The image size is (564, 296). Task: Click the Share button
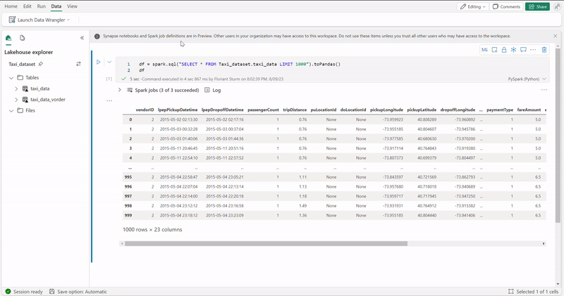537,6
